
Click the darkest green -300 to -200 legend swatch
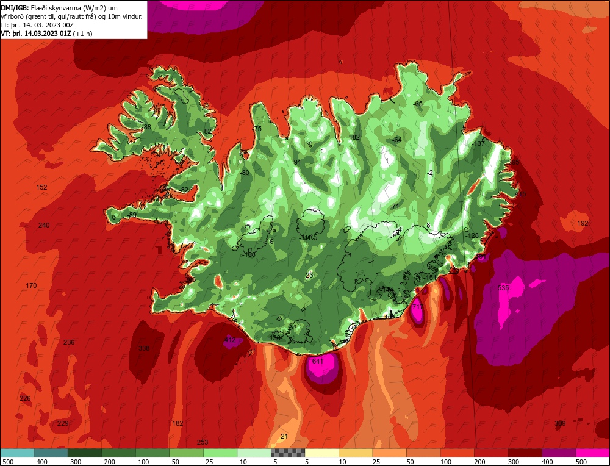click(85, 453)
